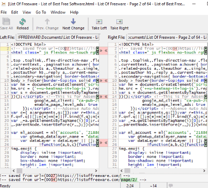Click the « merge arrow at line 10
This screenshot has height=188, width=208.
(x=106, y=80)
